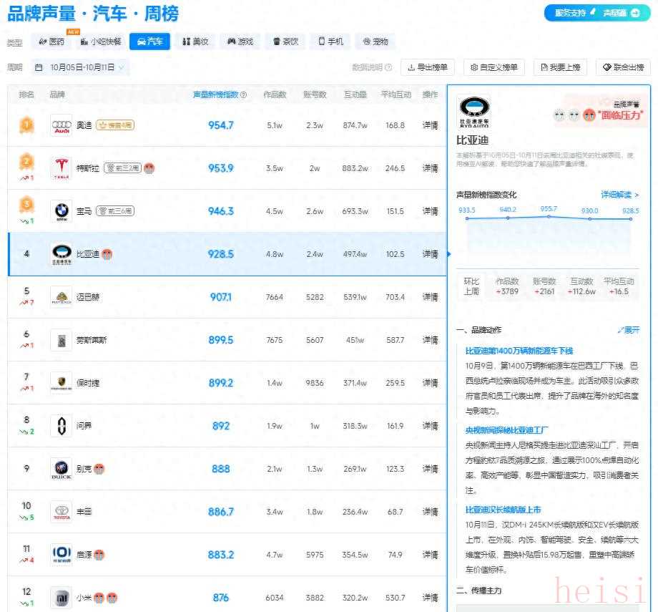Select the 手机 category tab
Viewport: 658px width, 612px height.
click(330, 42)
